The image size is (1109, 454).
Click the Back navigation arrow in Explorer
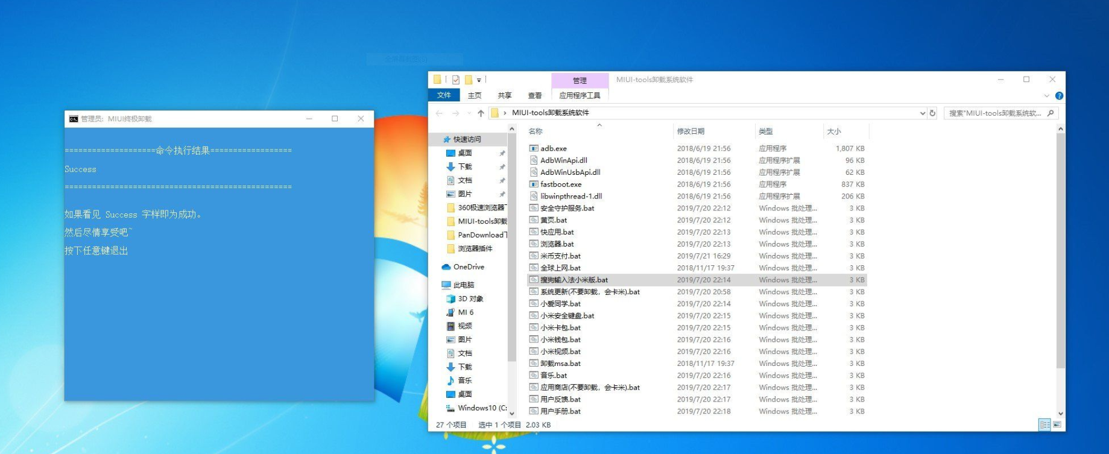click(439, 113)
